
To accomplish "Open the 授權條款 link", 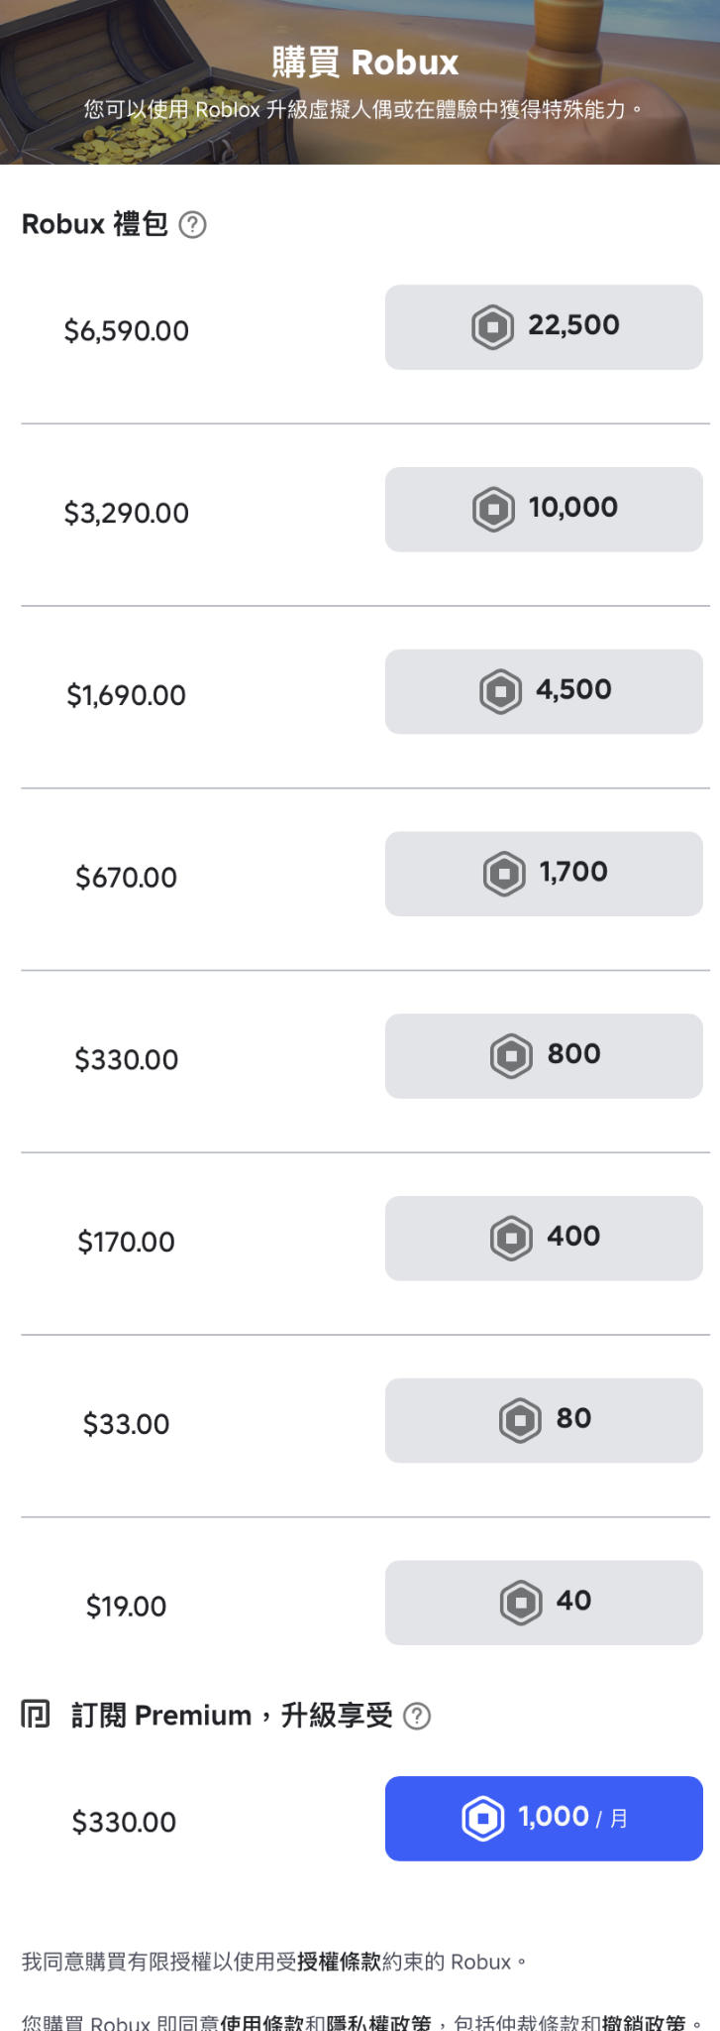I will point(339,1962).
